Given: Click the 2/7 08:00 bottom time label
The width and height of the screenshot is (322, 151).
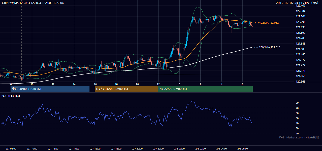Looking at the screenshot, I should point(11,148).
